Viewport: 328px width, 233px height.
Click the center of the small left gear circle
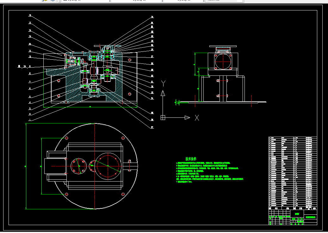point(79,166)
